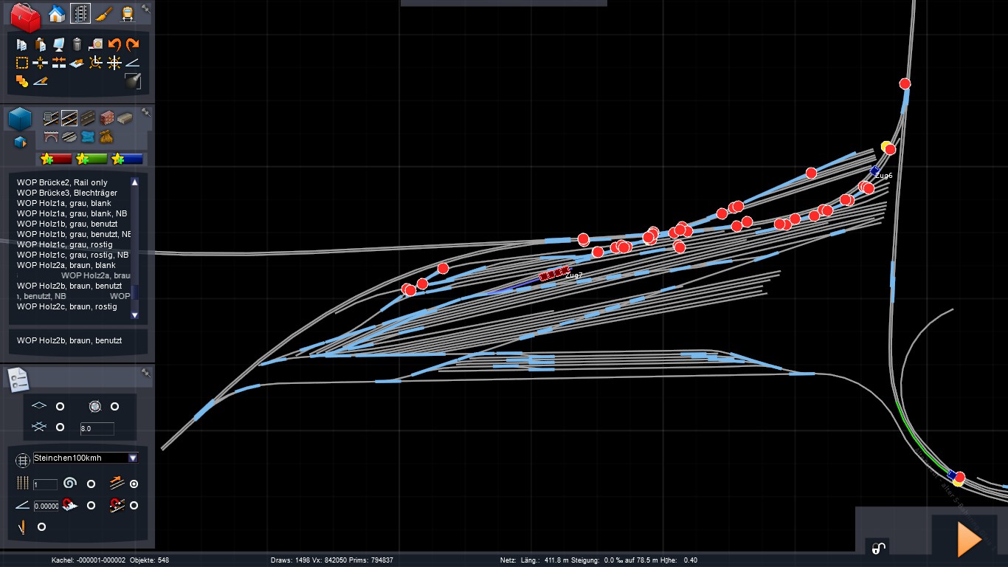Viewport: 1008px width, 567px height.
Task: Click the pencil slope edit icon
Action: 41,81
